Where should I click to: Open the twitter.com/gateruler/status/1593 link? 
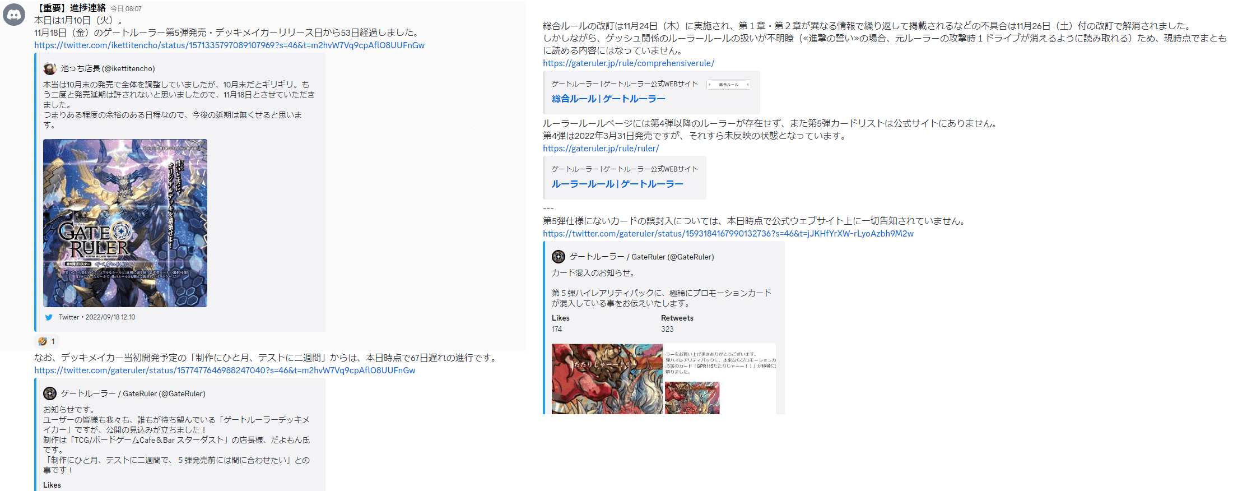[728, 234]
